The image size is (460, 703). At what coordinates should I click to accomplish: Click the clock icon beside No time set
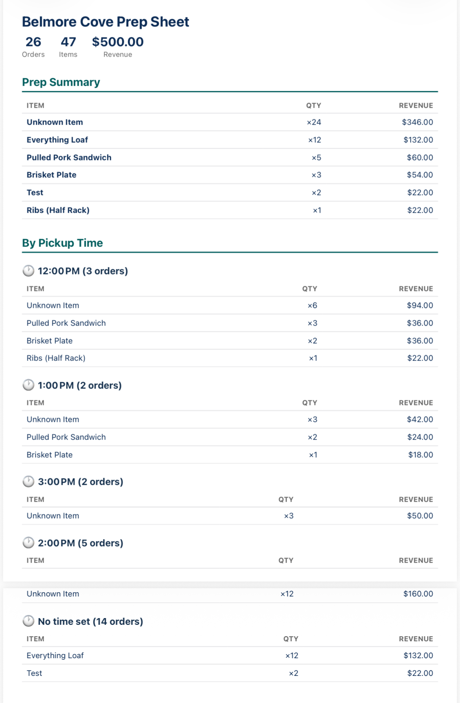tap(28, 621)
